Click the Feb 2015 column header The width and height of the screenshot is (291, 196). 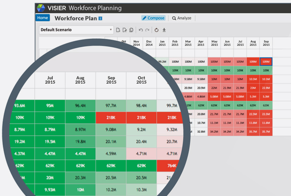(x=175, y=43)
